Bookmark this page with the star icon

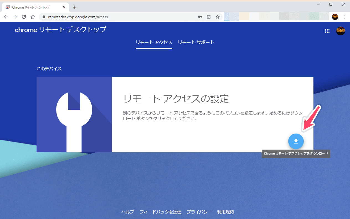pyautogui.click(x=218, y=17)
